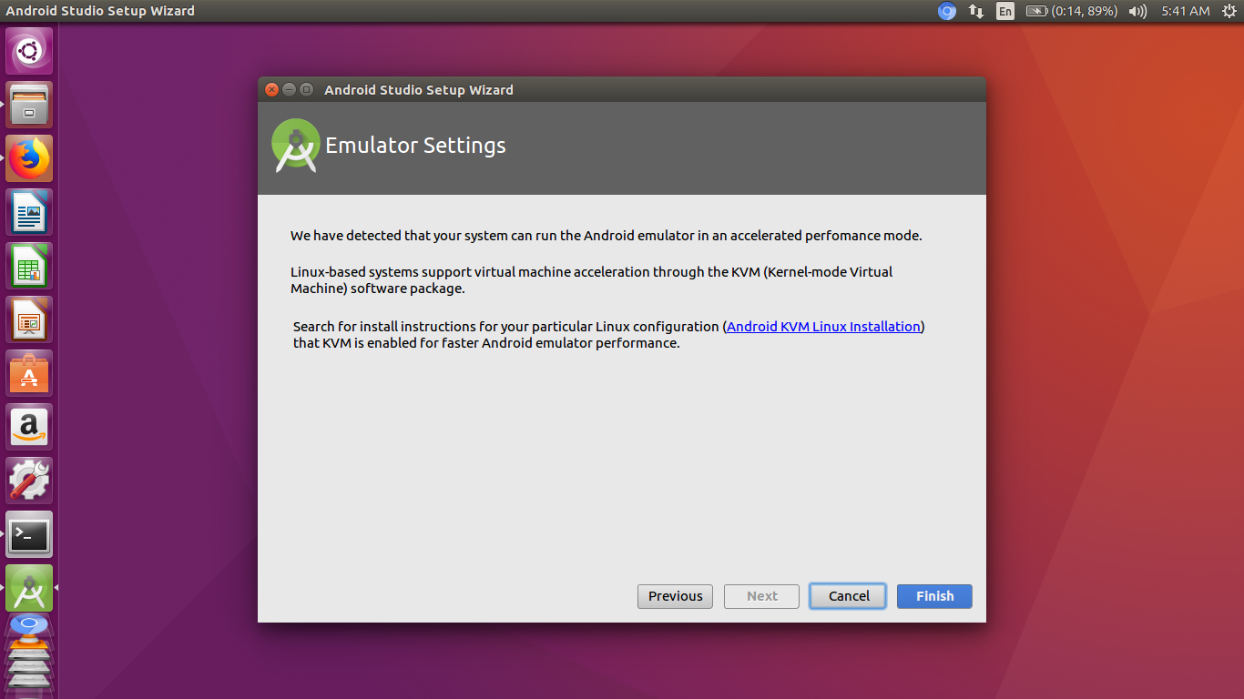
Task: Open the session power gear menu
Action: tap(1229, 11)
